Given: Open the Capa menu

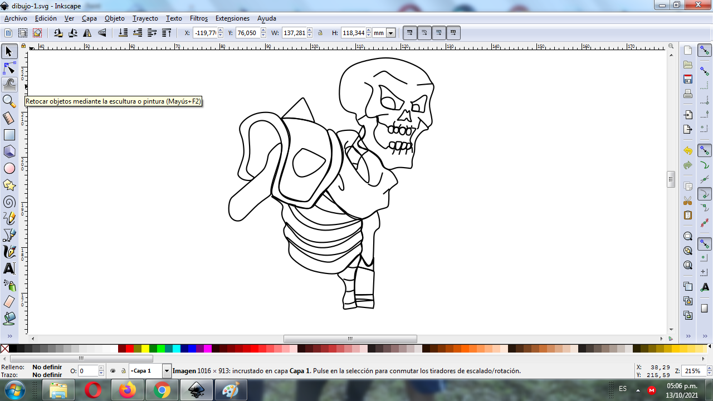Looking at the screenshot, I should 89,18.
